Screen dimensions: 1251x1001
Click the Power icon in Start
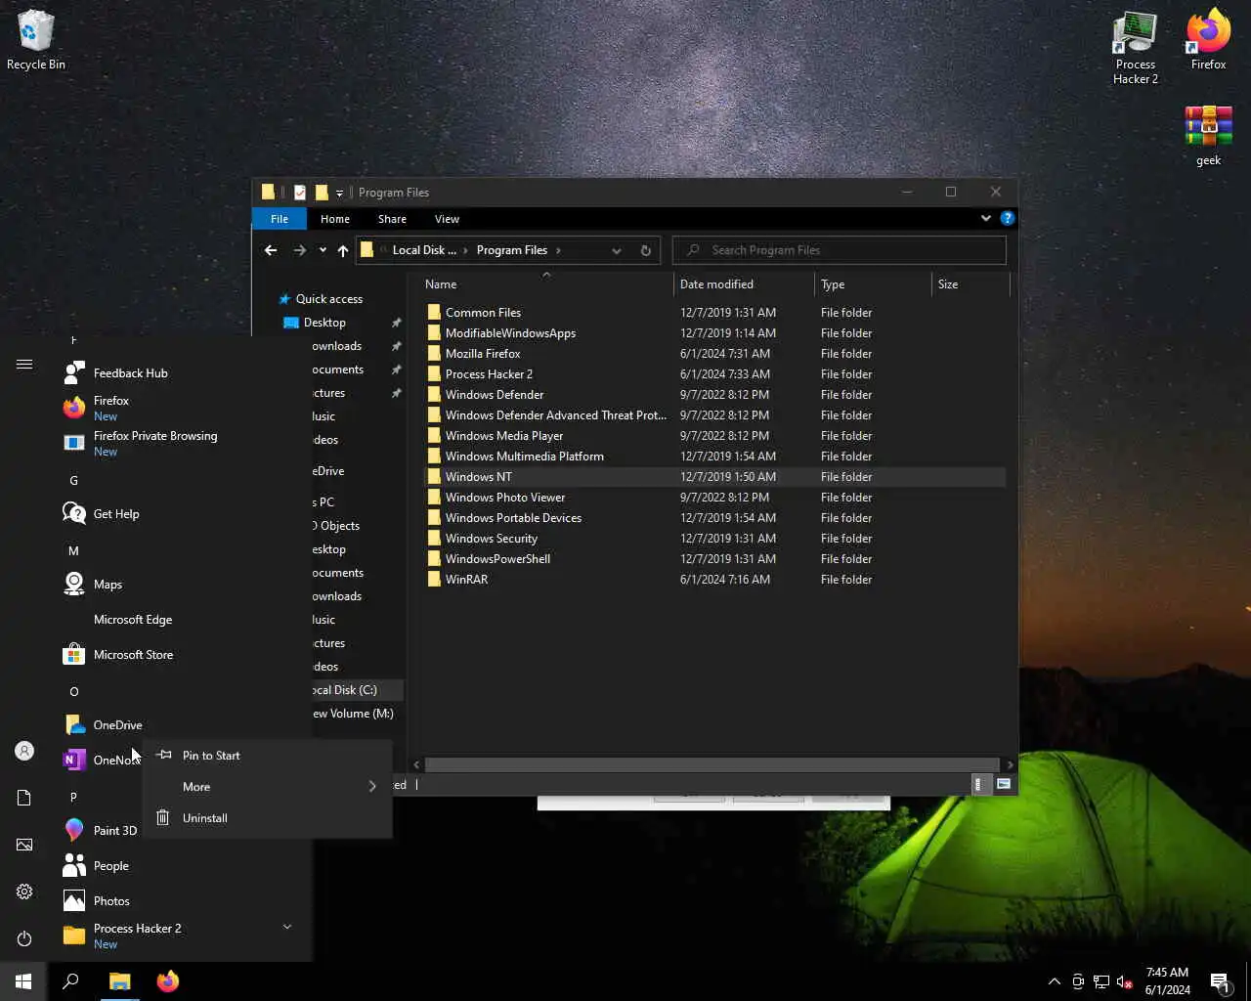(x=24, y=938)
